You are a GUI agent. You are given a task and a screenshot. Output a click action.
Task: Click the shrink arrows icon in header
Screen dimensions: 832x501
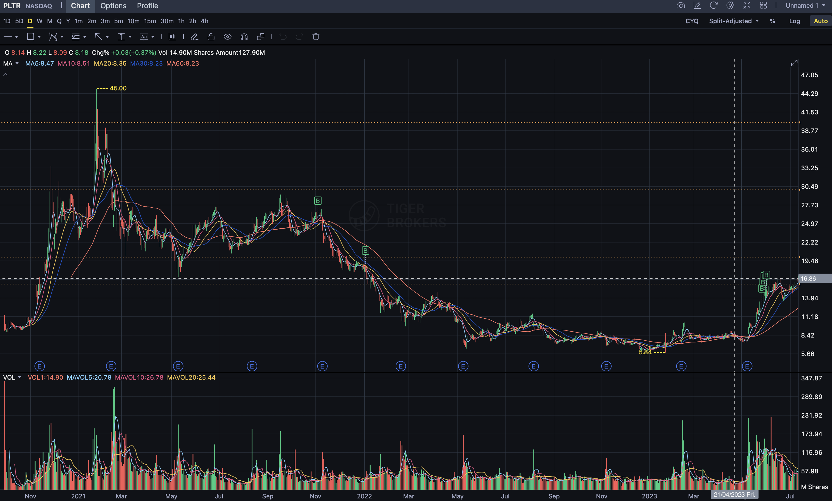point(747,5)
